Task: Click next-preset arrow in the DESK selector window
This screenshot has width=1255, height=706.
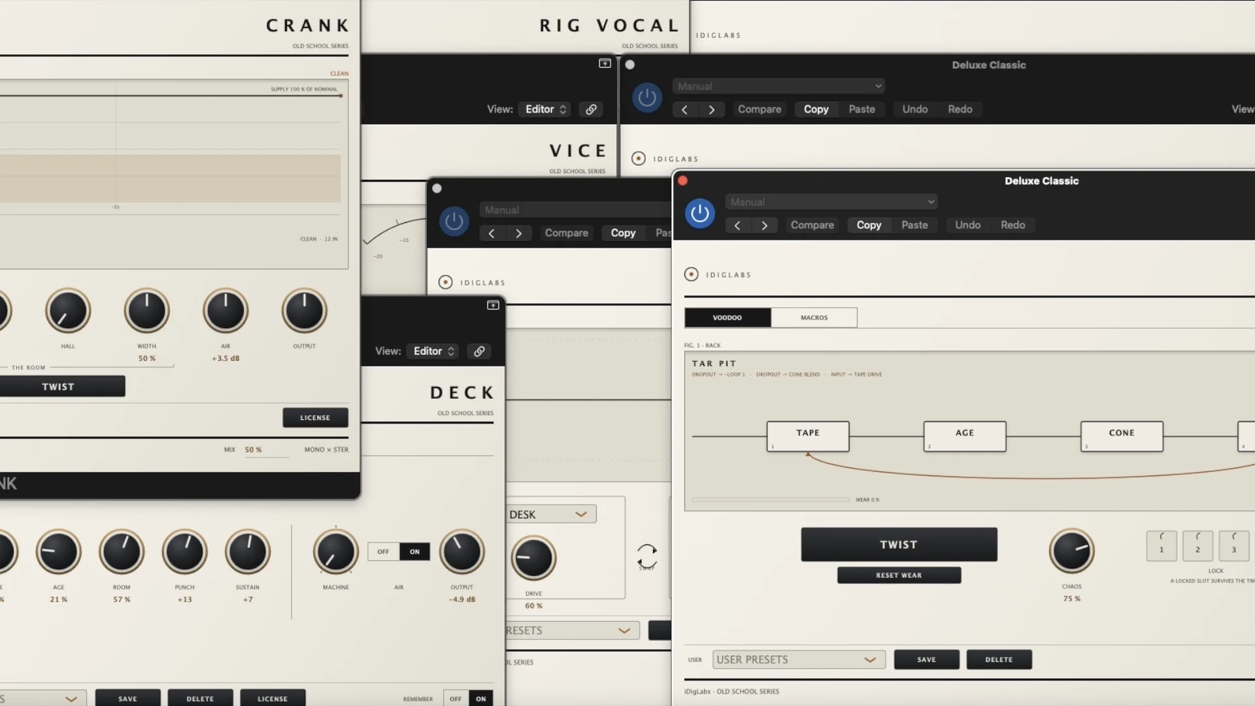Action: tap(518, 233)
